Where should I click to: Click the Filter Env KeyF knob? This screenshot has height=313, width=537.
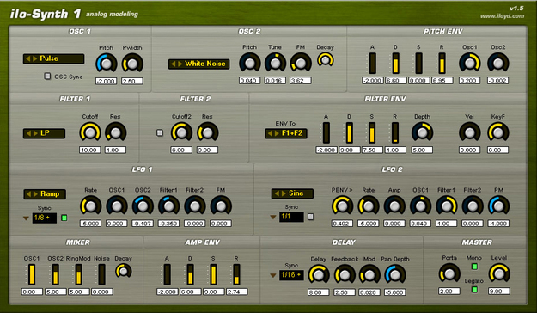(498, 132)
